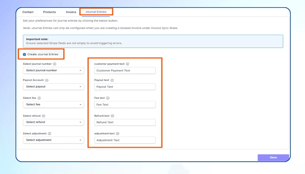Click into the Payout Text input field

pyautogui.click(x=125, y=87)
